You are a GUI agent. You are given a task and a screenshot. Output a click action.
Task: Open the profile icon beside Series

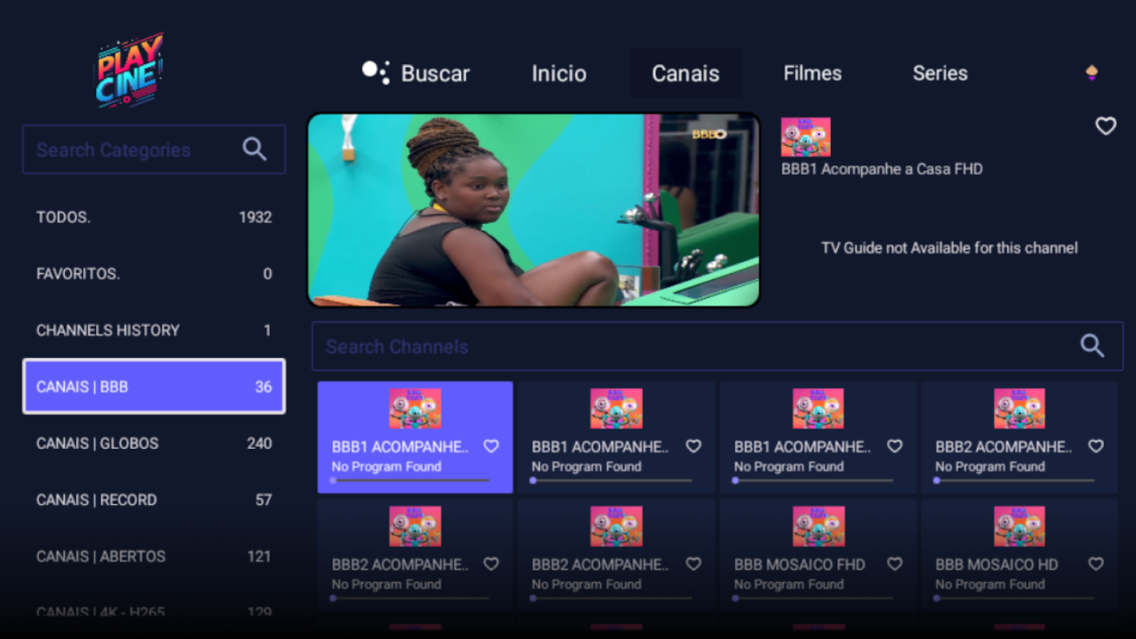coord(1091,73)
